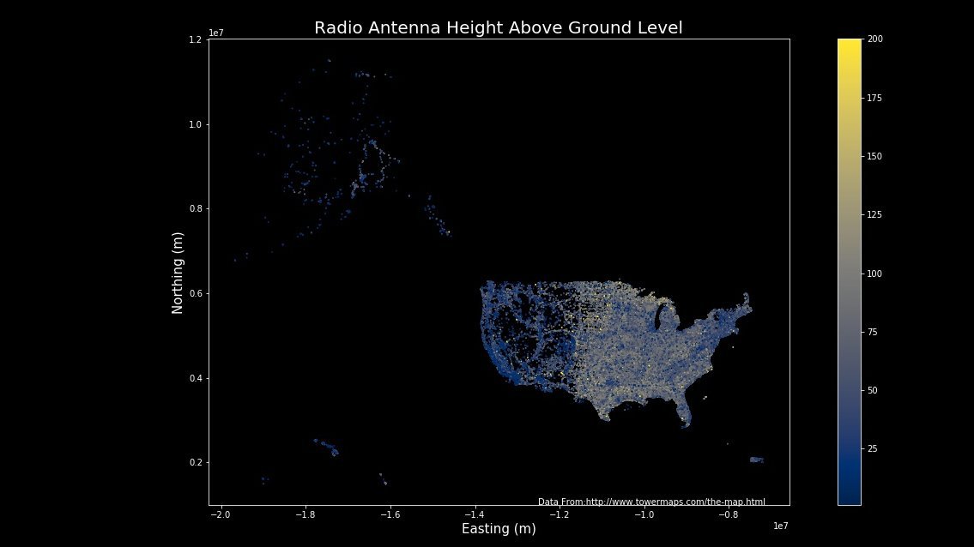The height and width of the screenshot is (547, 974).
Task: Click the 1e7 exponent above the y-axis
Action: coord(216,33)
